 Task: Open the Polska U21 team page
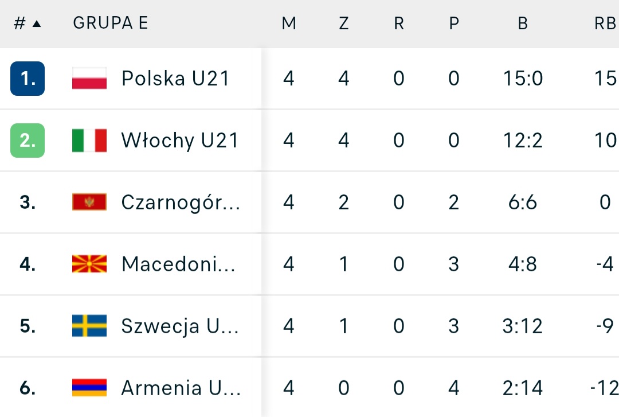(x=175, y=79)
